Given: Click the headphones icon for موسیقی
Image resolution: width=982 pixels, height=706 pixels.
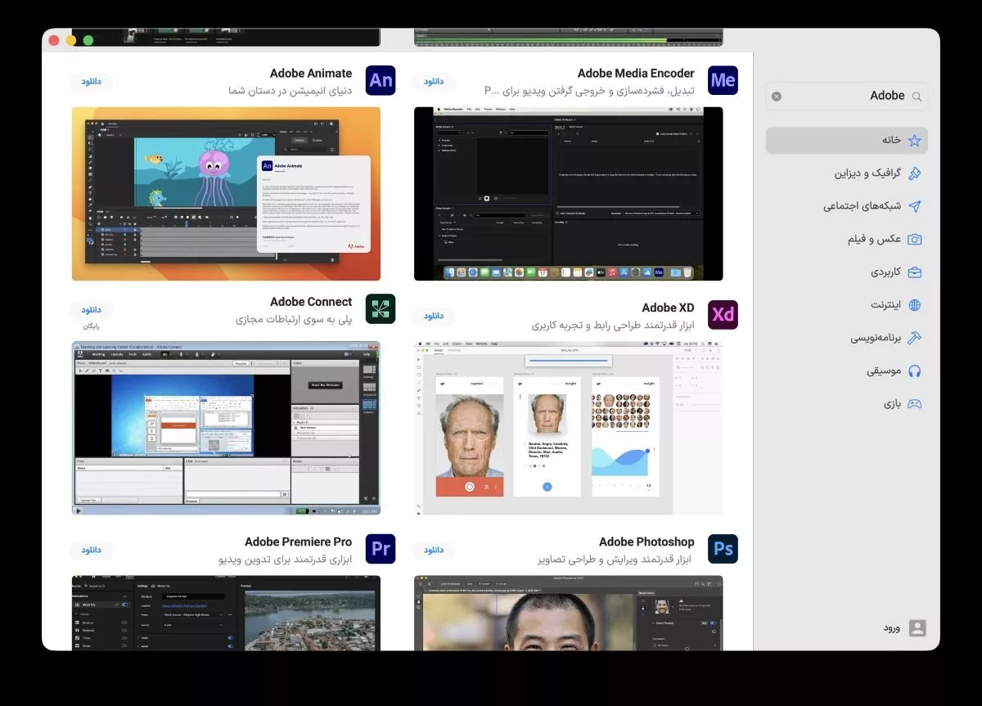Looking at the screenshot, I should (915, 371).
